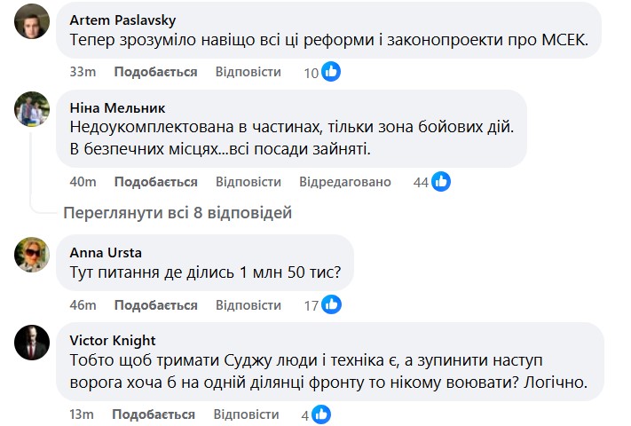Image resolution: width=631 pixels, height=426 pixels.
Task: Click like reaction icon on Artem Paslavsky's comment
Action: 331,72
